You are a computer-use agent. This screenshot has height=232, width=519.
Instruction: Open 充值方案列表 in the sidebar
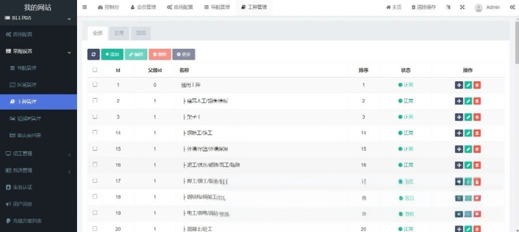coord(38,221)
